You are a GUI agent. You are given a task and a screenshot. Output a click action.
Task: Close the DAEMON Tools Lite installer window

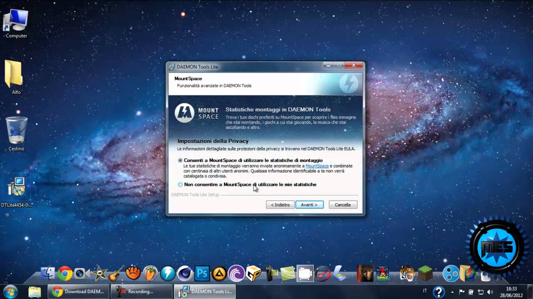354,65
